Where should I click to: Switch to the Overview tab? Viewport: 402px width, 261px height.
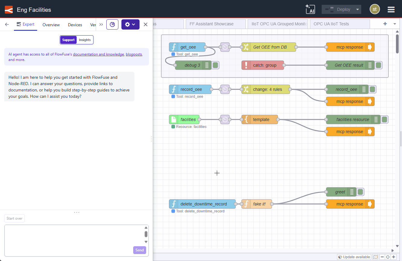[51, 25]
